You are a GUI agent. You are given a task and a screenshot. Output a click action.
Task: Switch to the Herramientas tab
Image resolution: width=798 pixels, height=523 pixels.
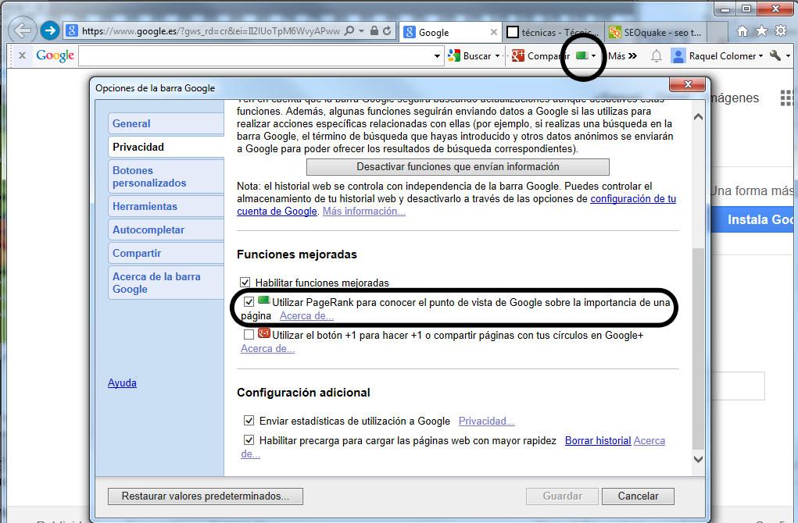tap(145, 205)
